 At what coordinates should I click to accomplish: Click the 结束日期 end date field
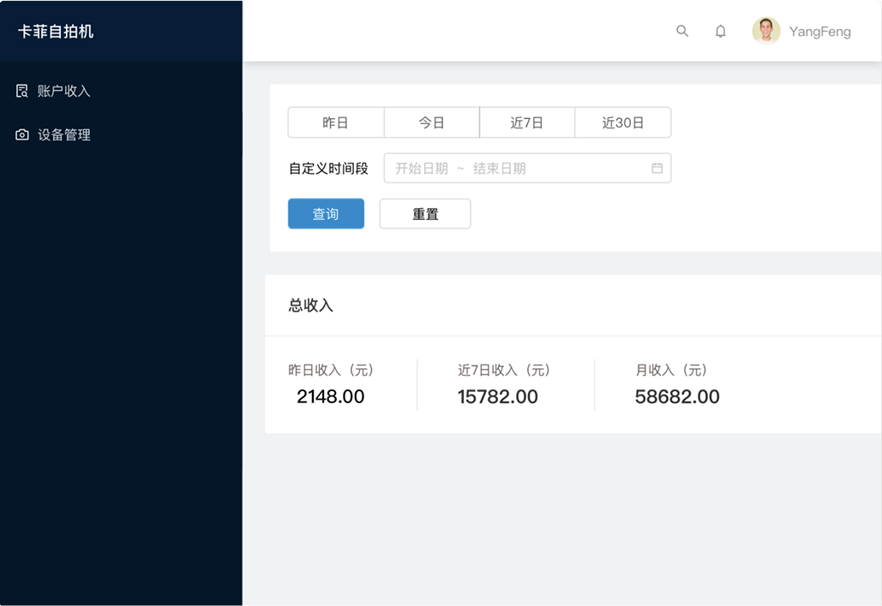tap(500, 169)
